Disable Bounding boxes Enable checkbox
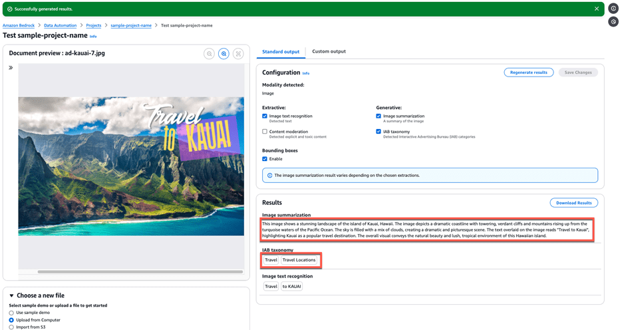Image resolution: width=622 pixels, height=330 pixels. (x=265, y=160)
